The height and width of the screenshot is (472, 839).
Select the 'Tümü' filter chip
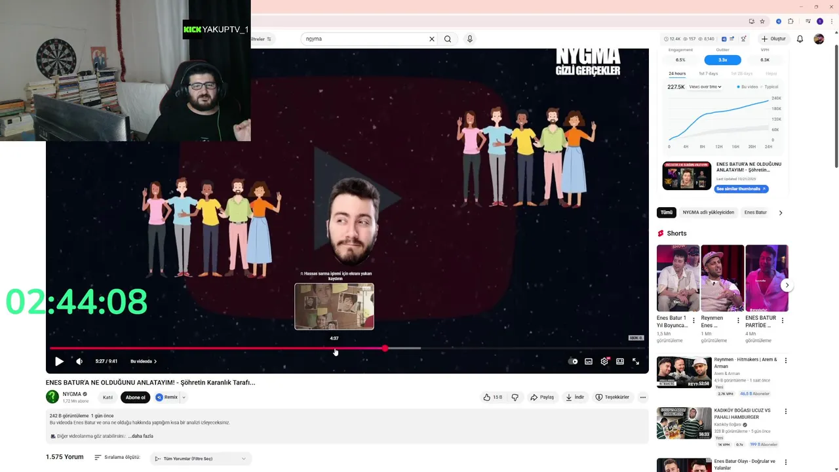coord(666,212)
